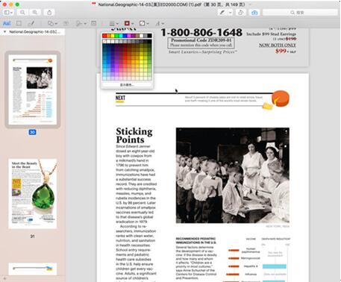Open the share button in toolbar

pyautogui.click(x=49, y=13)
